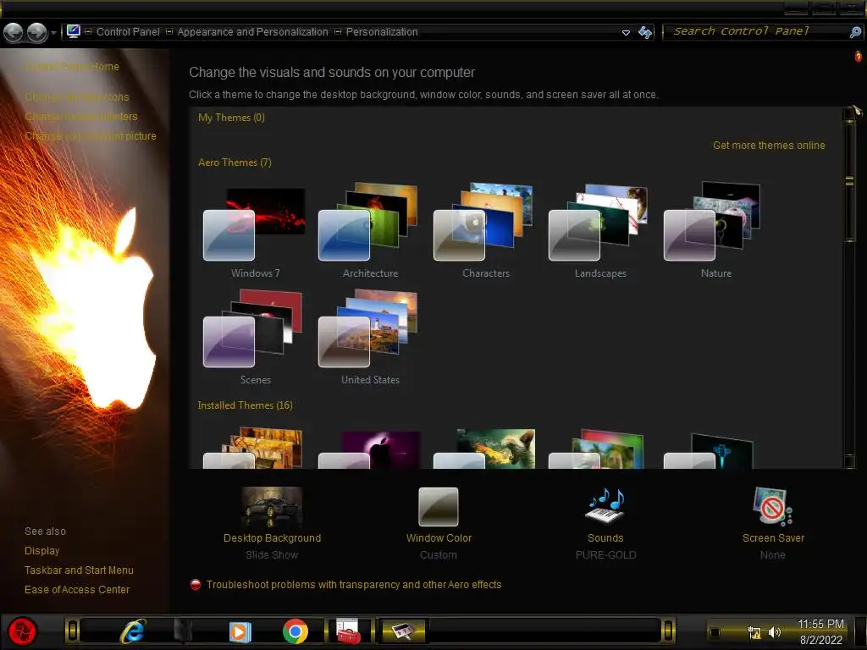Open the Screen Saver settings icon
Image resolution: width=867 pixels, height=650 pixels.
coord(772,506)
